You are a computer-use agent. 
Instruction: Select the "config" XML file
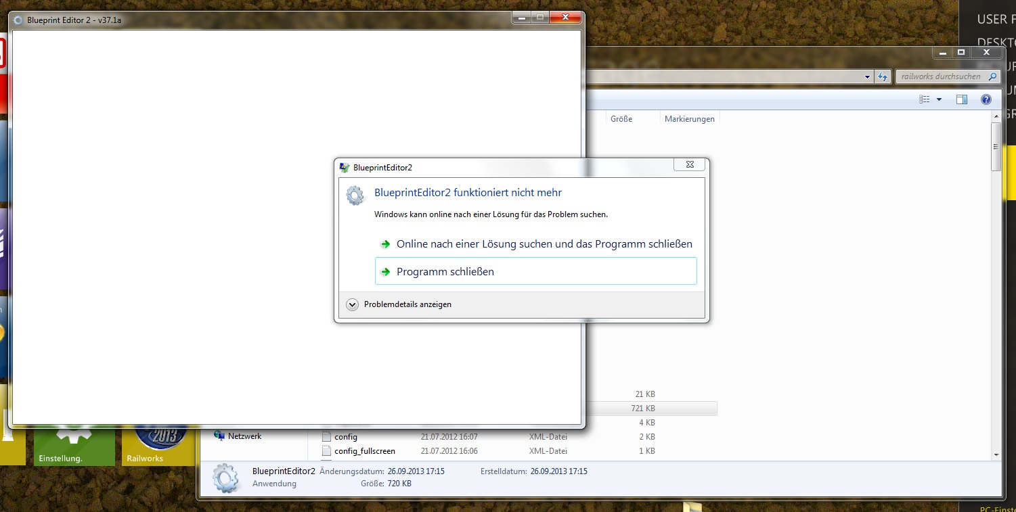[x=346, y=437]
